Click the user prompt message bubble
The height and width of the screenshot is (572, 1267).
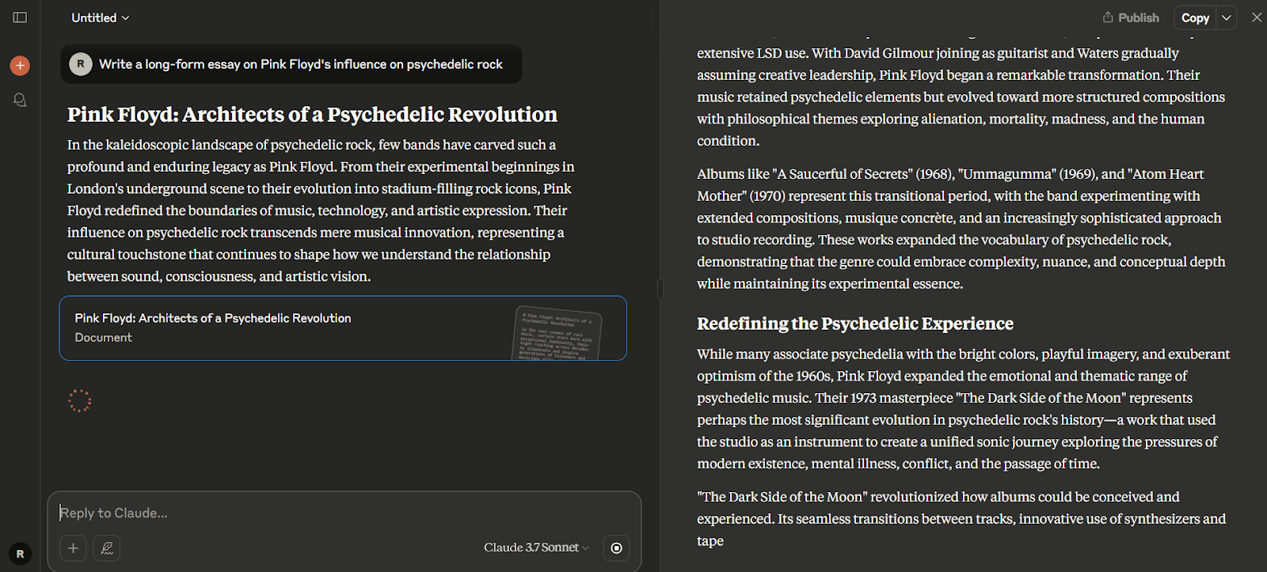coord(291,64)
